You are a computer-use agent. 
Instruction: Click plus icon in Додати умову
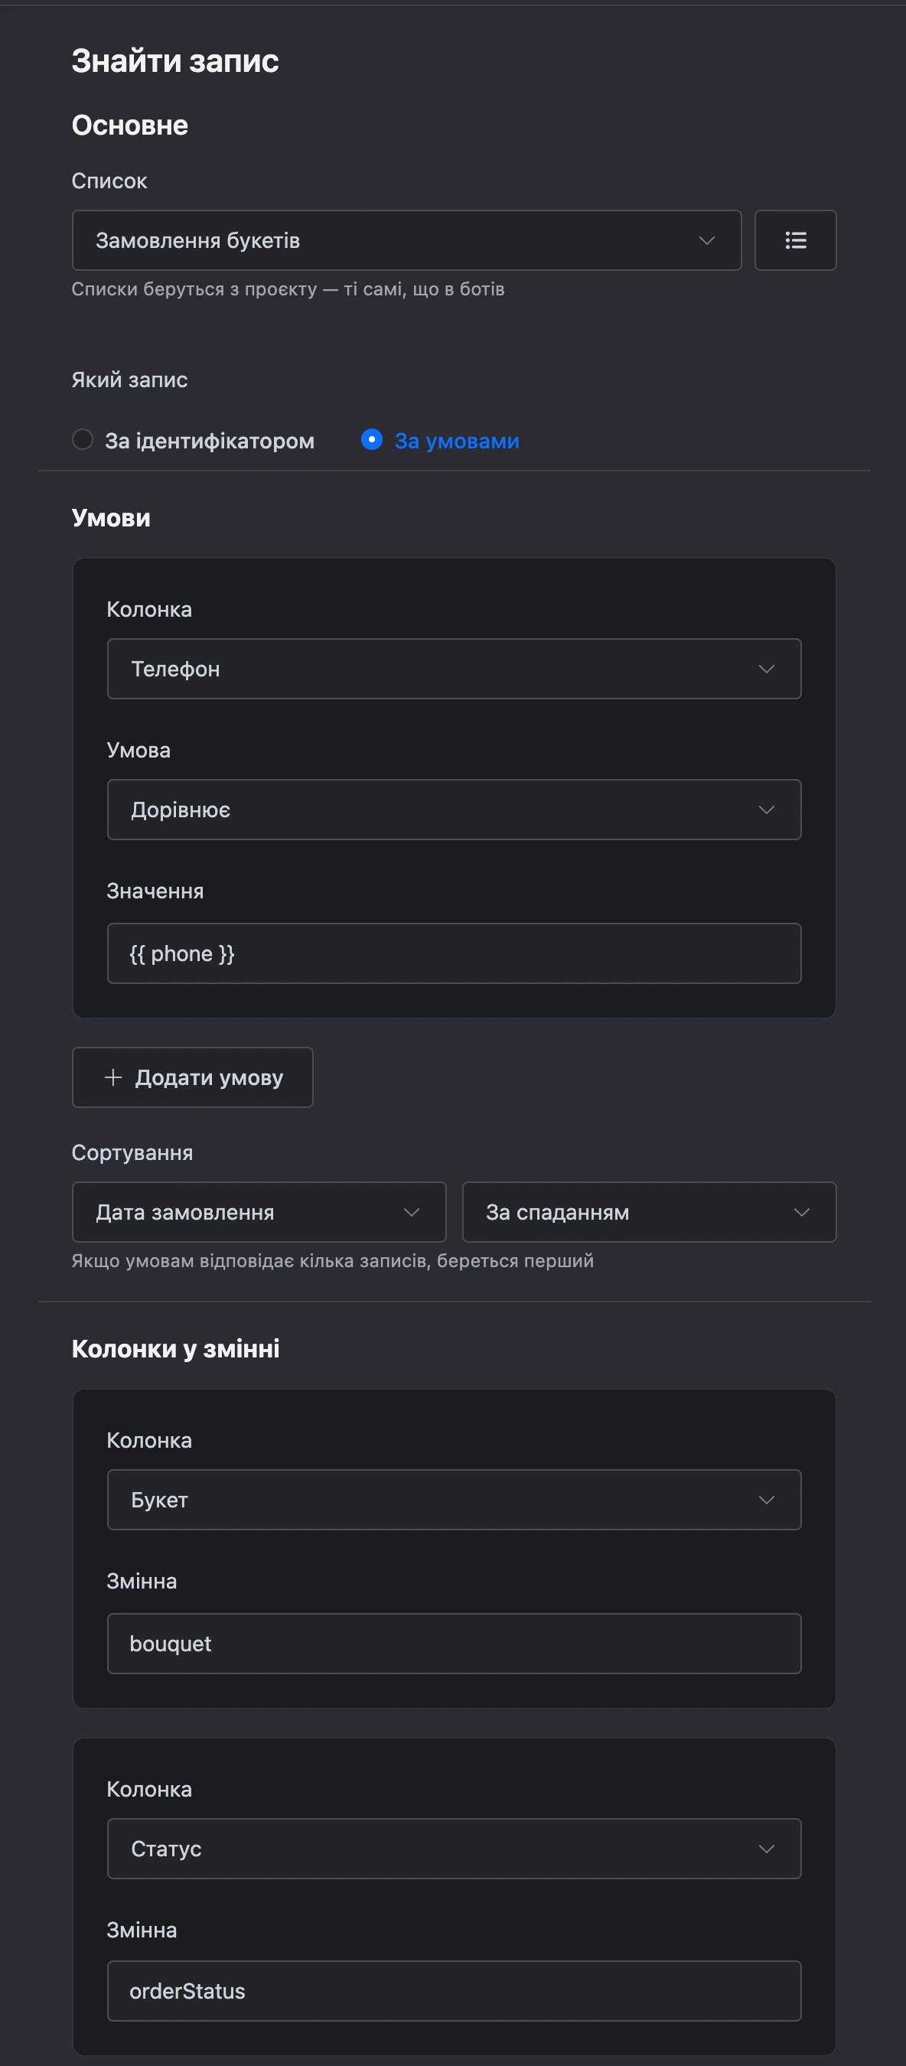tap(113, 1077)
